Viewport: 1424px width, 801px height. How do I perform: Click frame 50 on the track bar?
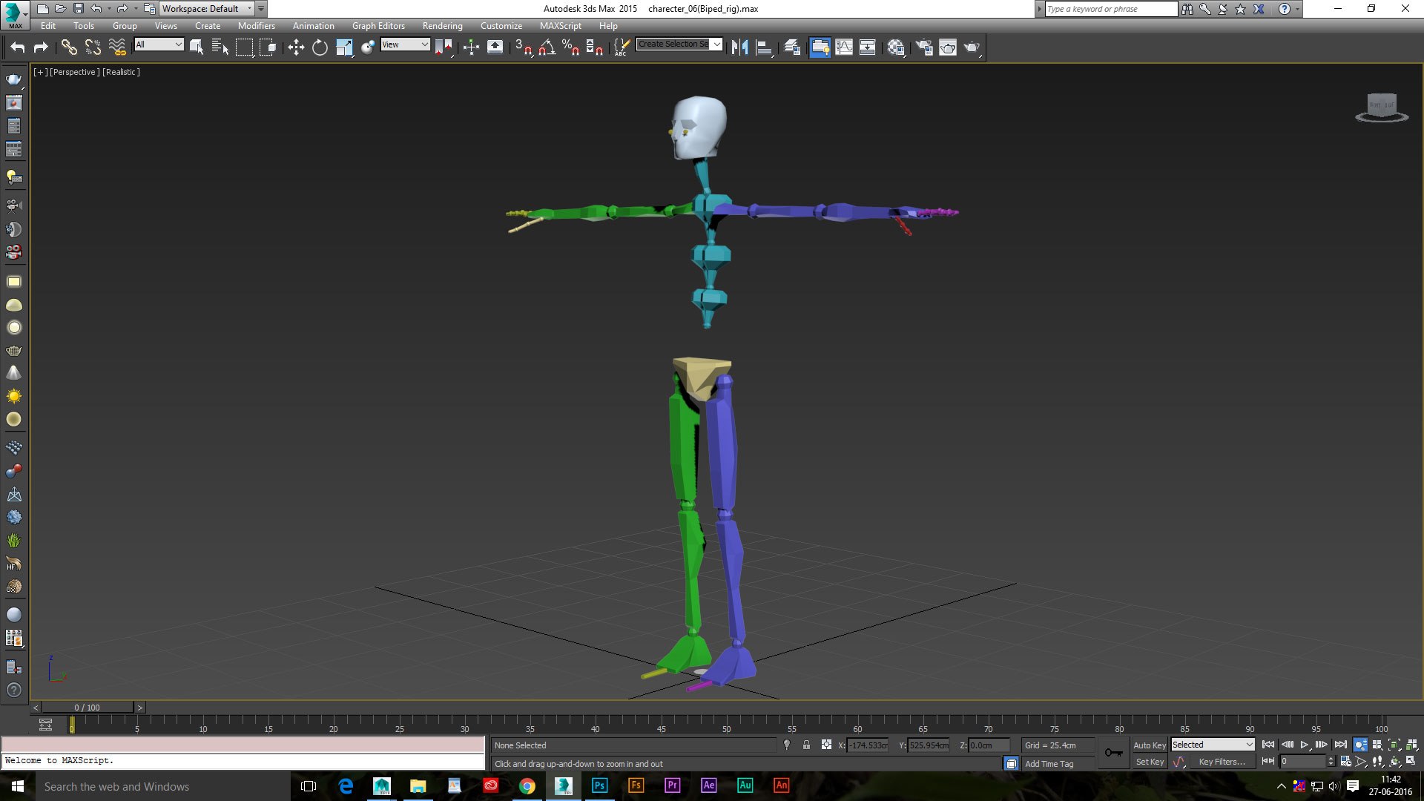tap(727, 723)
